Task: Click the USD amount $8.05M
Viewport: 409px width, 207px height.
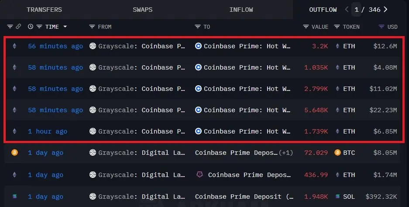Action: (x=385, y=153)
